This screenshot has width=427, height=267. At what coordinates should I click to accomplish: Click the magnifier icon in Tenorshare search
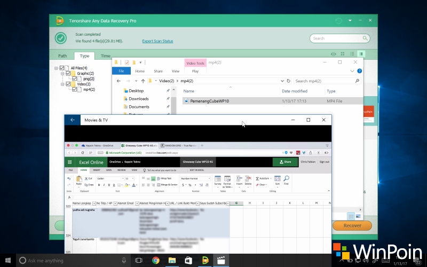[365, 38]
